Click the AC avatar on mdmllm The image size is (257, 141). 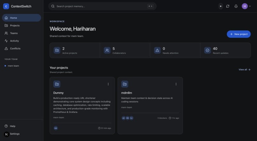[124, 118]
